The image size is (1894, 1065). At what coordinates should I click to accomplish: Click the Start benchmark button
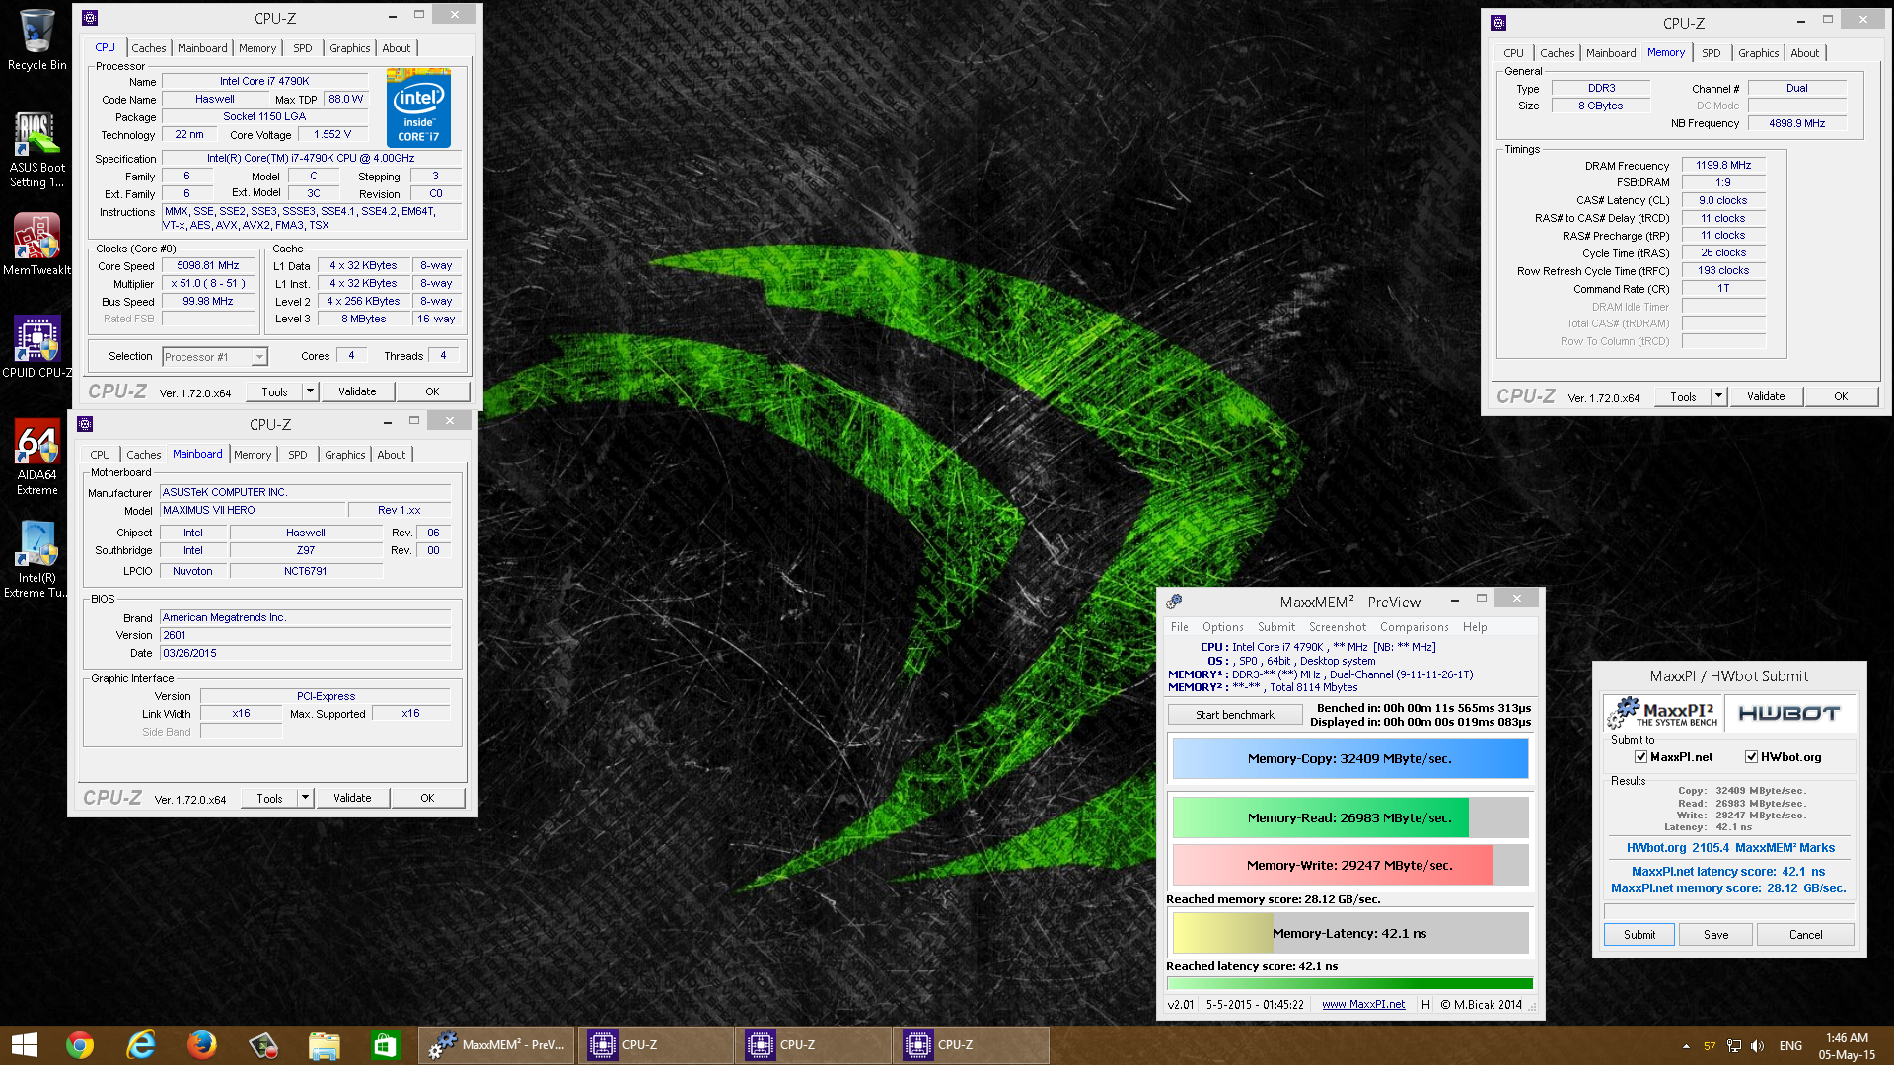click(1235, 715)
